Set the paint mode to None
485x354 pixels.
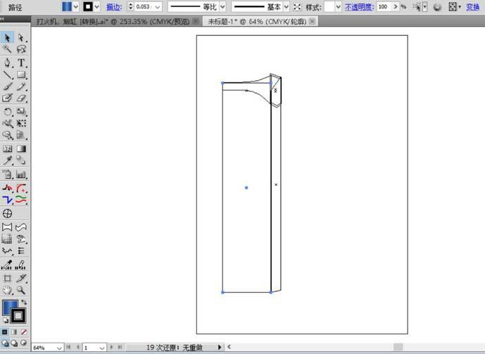click(x=24, y=331)
